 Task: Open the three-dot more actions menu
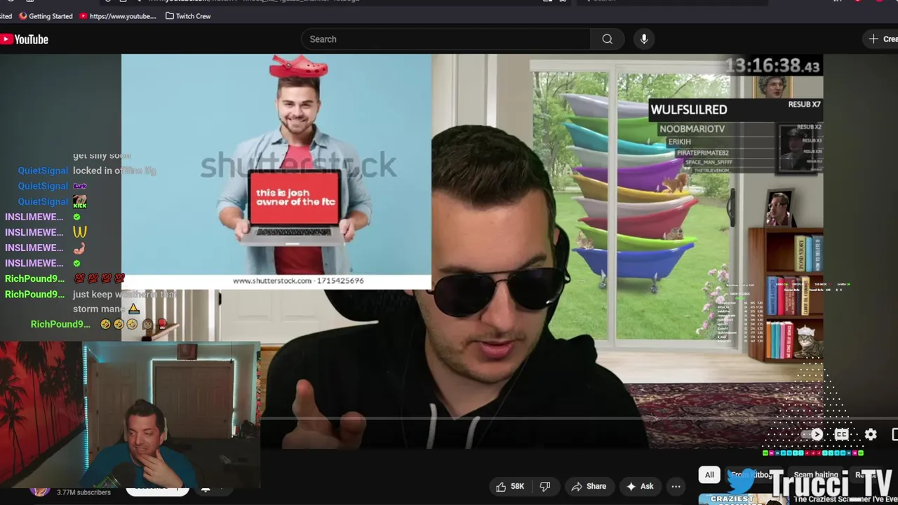tap(676, 486)
